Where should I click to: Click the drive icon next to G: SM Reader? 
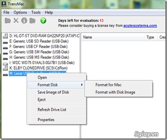[x=5, y=54]
